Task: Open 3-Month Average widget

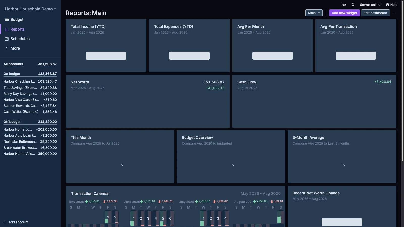Action: (342, 157)
